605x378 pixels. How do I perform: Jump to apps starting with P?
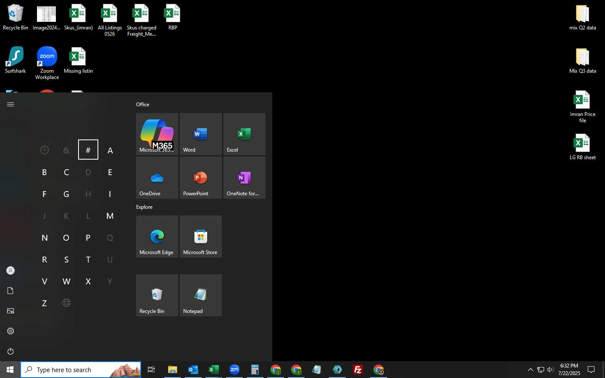(88, 237)
